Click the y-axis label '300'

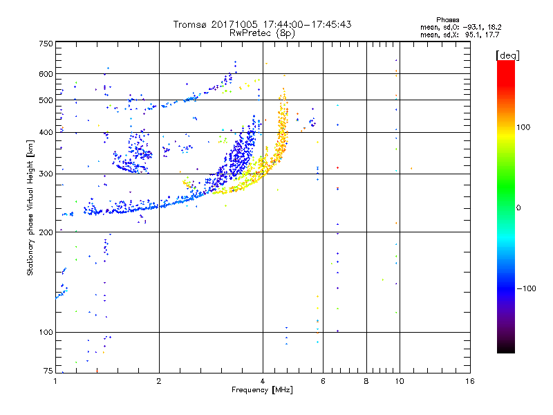[46, 174]
